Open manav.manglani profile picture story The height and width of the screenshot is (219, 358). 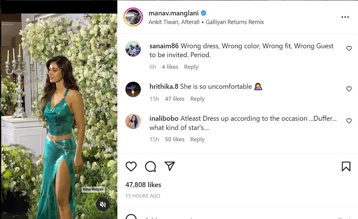[133, 17]
